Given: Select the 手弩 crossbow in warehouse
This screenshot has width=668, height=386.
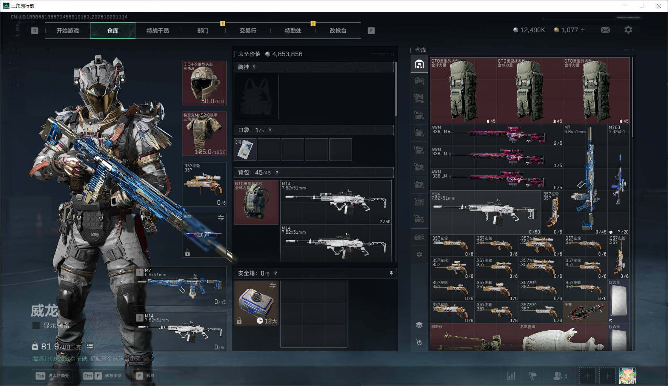Looking at the screenshot, I should (x=585, y=312).
